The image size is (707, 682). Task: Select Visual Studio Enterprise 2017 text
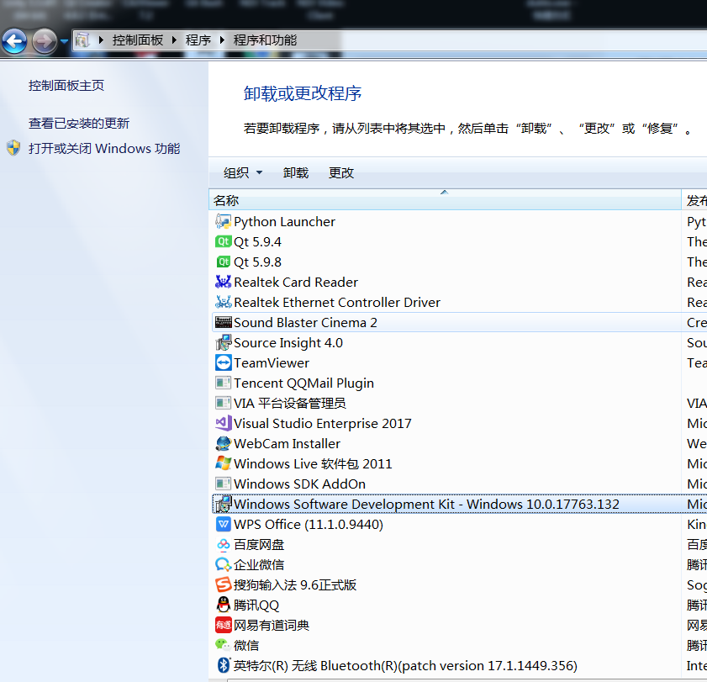pyautogui.click(x=322, y=423)
